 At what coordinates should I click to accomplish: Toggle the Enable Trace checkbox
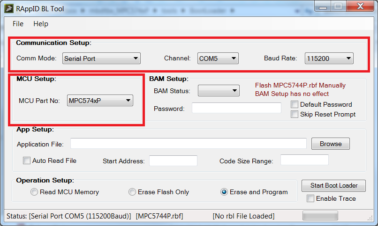pos(310,198)
